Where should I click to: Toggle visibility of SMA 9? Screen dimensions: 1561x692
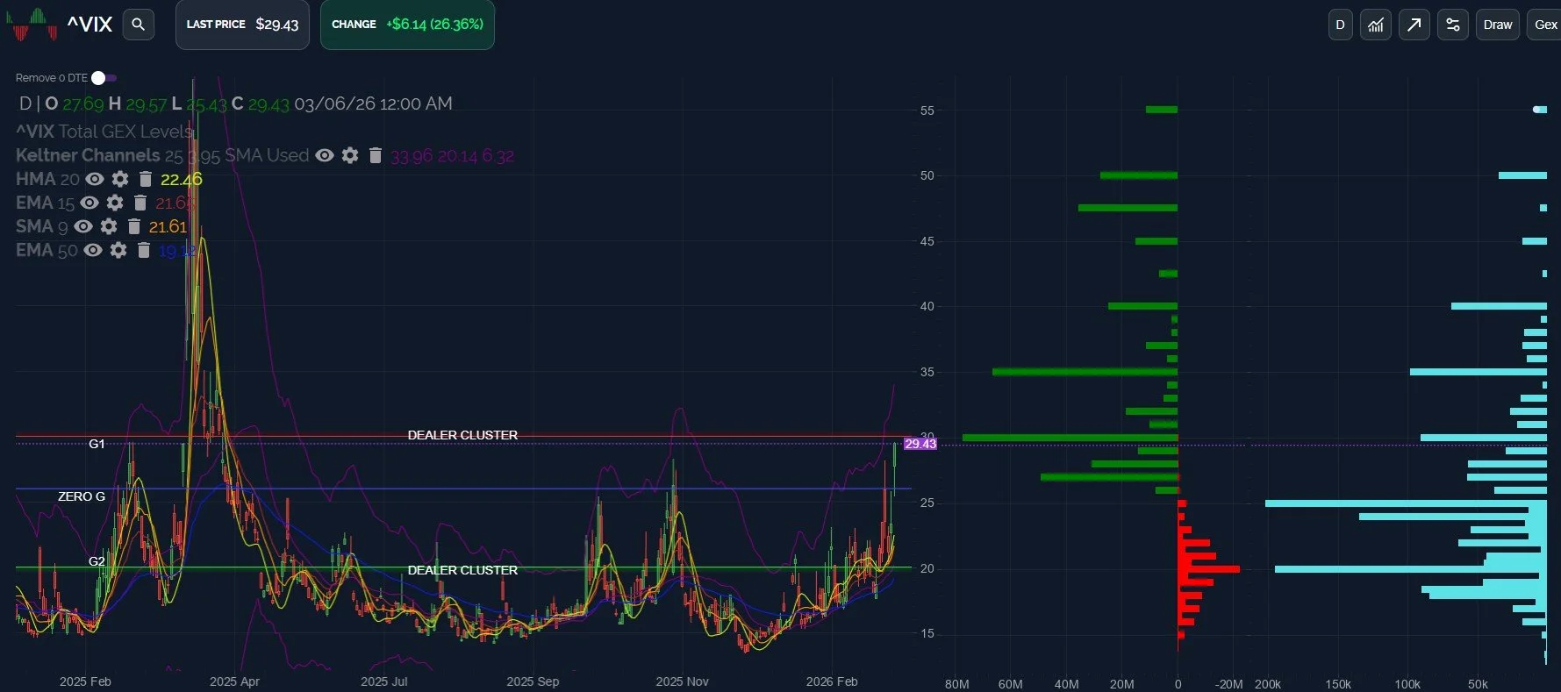(83, 226)
